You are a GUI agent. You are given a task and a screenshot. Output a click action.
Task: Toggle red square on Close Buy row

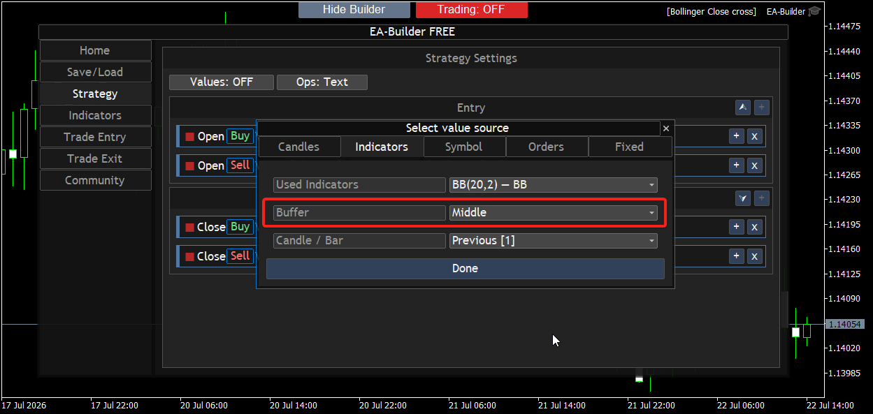[189, 228]
